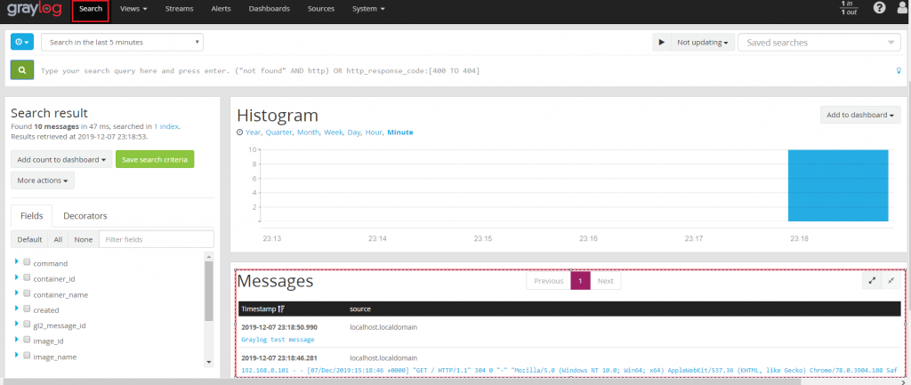This screenshot has width=911, height=385.
Task: Open Add count to dashboard dropdown
Action: [61, 160]
